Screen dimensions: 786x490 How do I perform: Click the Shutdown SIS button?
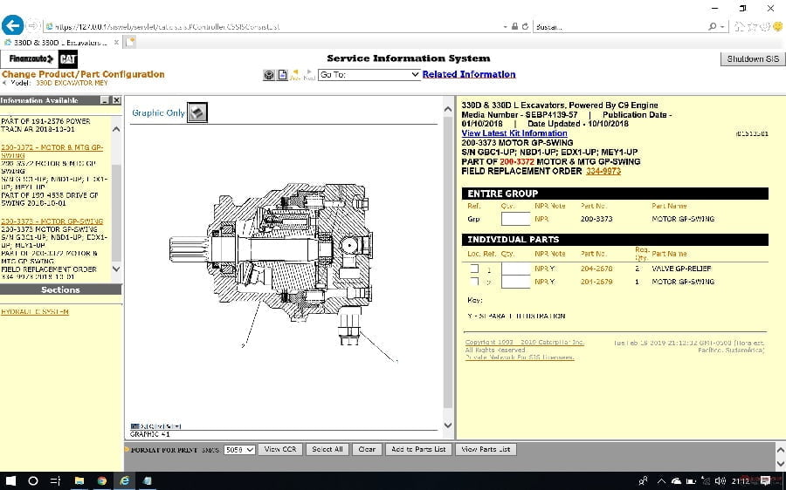[x=753, y=58]
